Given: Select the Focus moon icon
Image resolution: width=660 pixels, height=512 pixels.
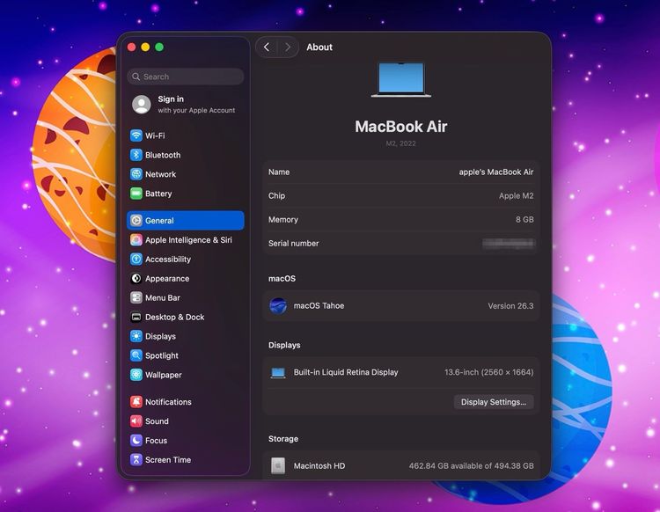Looking at the screenshot, I should 136,441.
